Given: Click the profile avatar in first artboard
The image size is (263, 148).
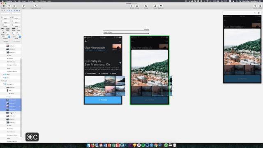Looking at the screenshot, I should click(x=117, y=46).
